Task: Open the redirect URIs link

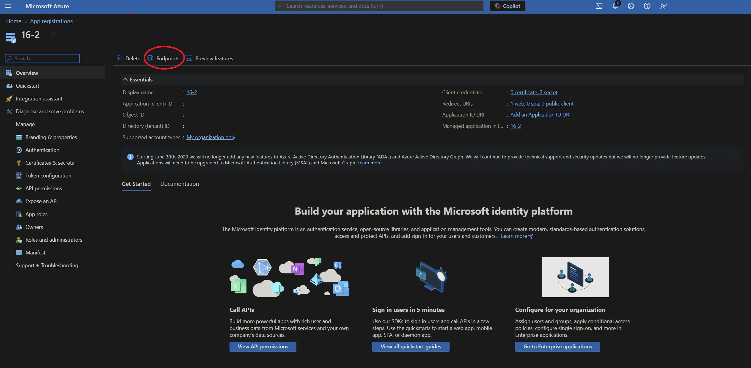Action: click(x=542, y=104)
